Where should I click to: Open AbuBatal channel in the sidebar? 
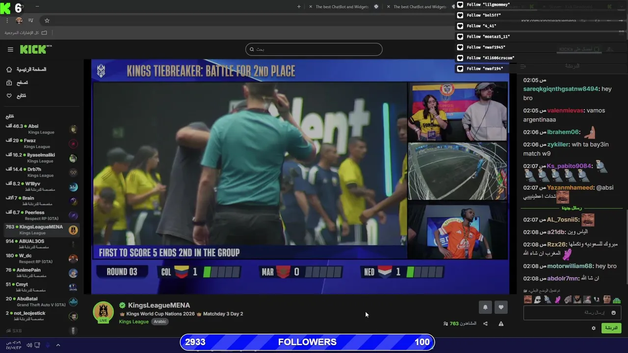42,302
